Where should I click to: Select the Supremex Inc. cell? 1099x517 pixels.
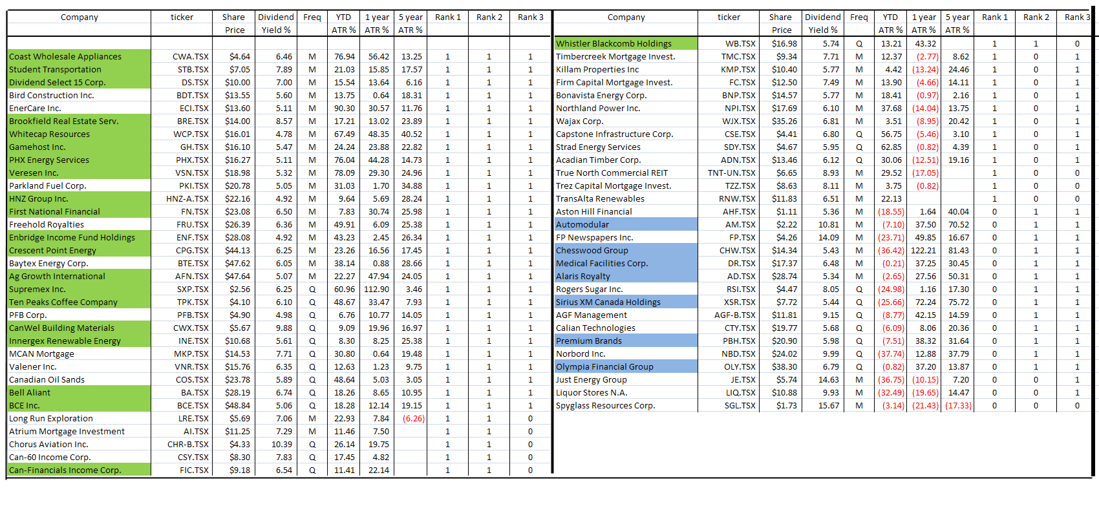79,289
